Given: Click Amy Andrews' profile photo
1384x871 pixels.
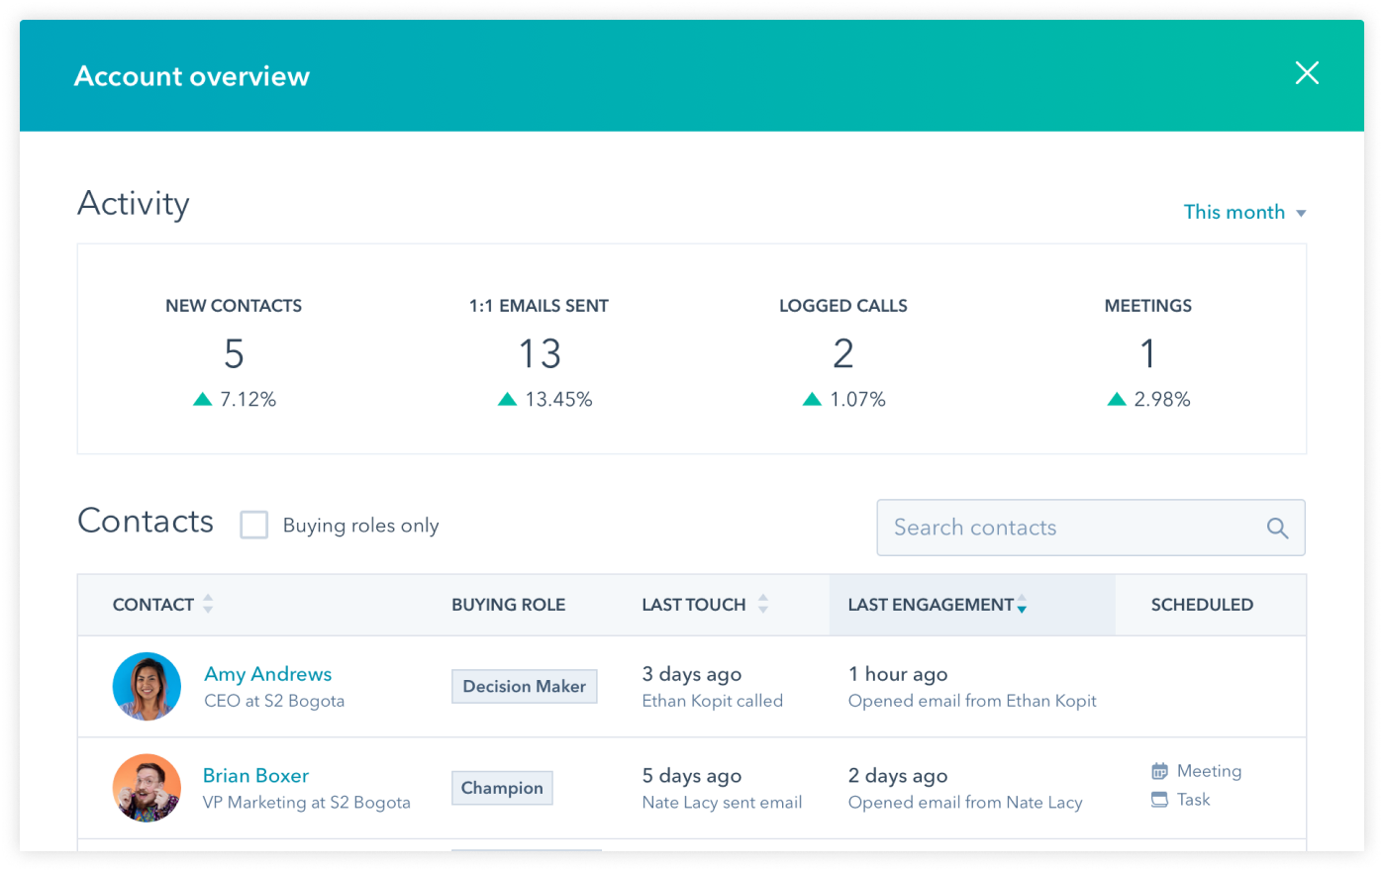Looking at the screenshot, I should pyautogui.click(x=147, y=686).
